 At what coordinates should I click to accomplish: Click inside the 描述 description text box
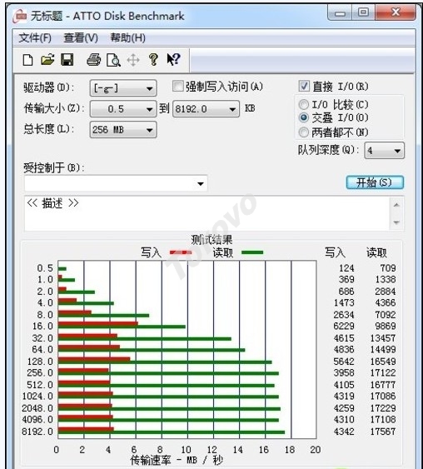tap(207, 213)
